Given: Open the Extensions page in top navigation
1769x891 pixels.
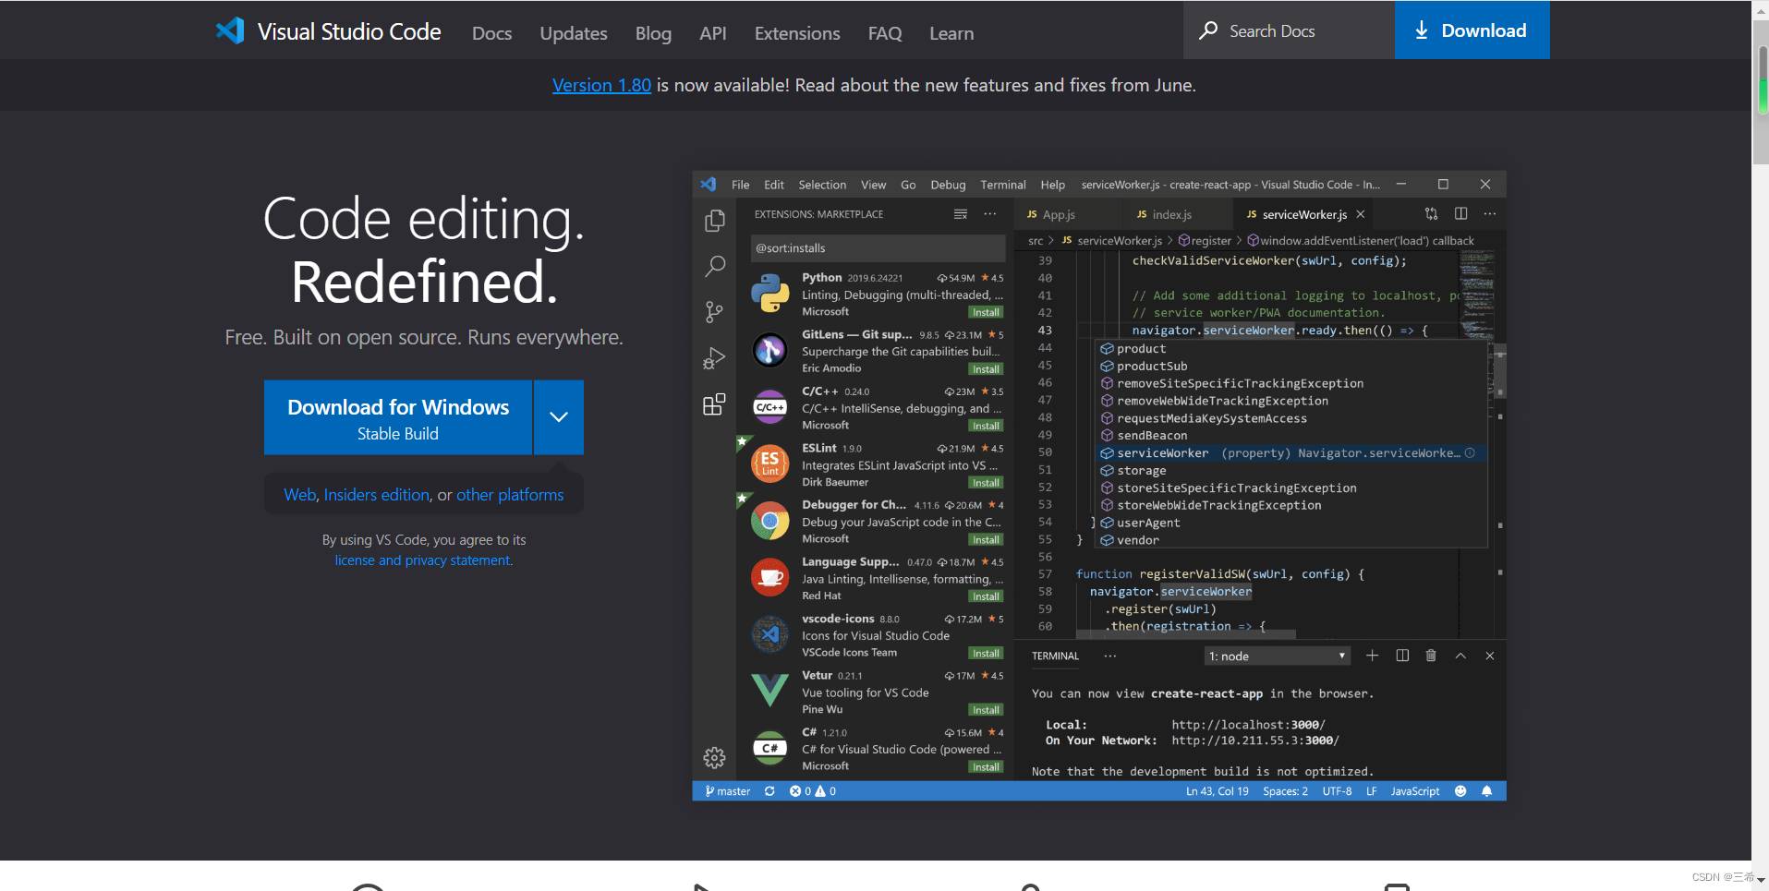Looking at the screenshot, I should (796, 33).
